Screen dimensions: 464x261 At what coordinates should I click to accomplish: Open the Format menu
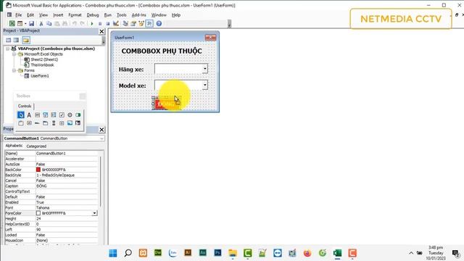[x=75, y=14]
